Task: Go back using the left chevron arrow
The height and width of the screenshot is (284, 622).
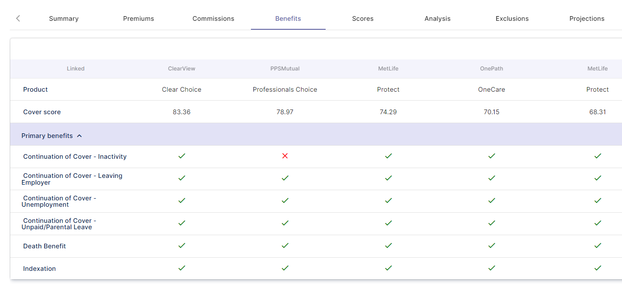Action: pyautogui.click(x=18, y=18)
